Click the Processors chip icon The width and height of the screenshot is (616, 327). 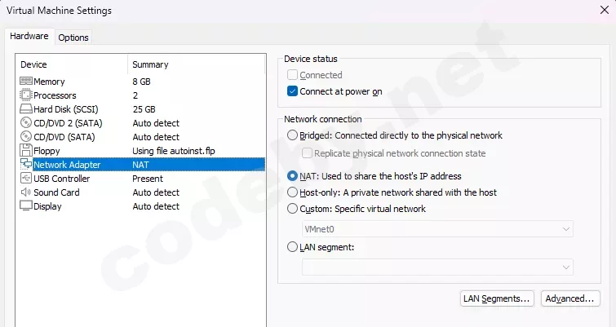tap(25, 95)
